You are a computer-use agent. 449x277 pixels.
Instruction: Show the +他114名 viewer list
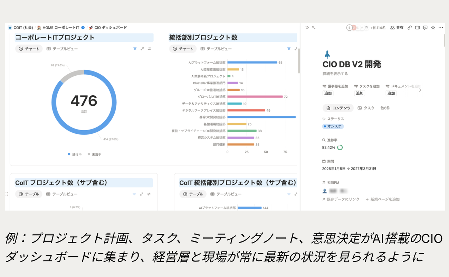pyautogui.click(x=378, y=28)
